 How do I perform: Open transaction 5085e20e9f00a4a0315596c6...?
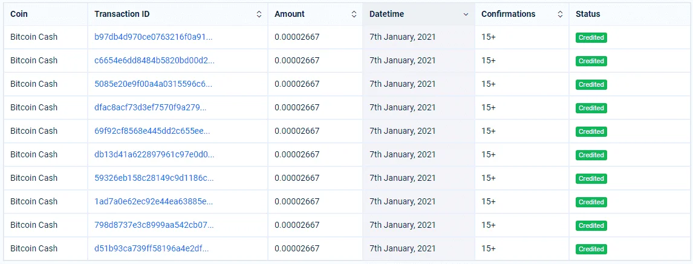pyautogui.click(x=154, y=84)
